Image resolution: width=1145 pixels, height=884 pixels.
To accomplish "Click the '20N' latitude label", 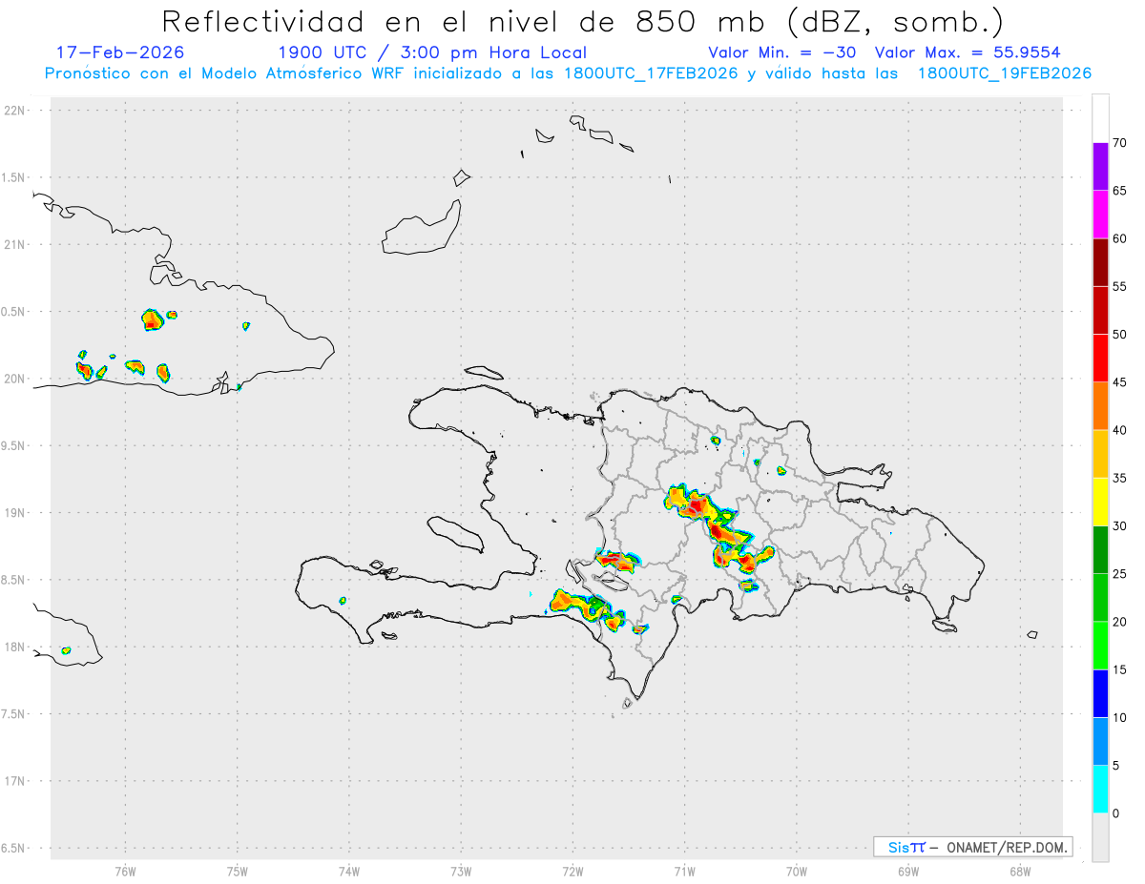I will (x=15, y=379).
